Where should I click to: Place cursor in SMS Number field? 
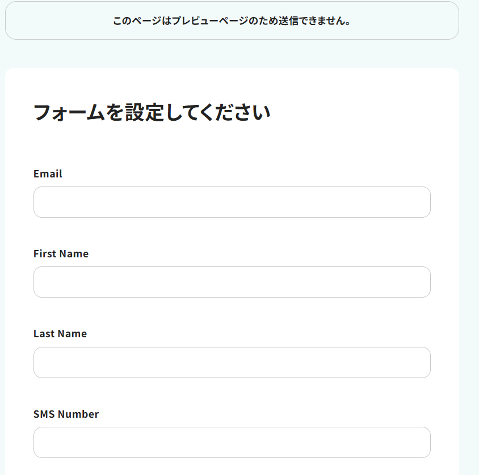pos(232,443)
